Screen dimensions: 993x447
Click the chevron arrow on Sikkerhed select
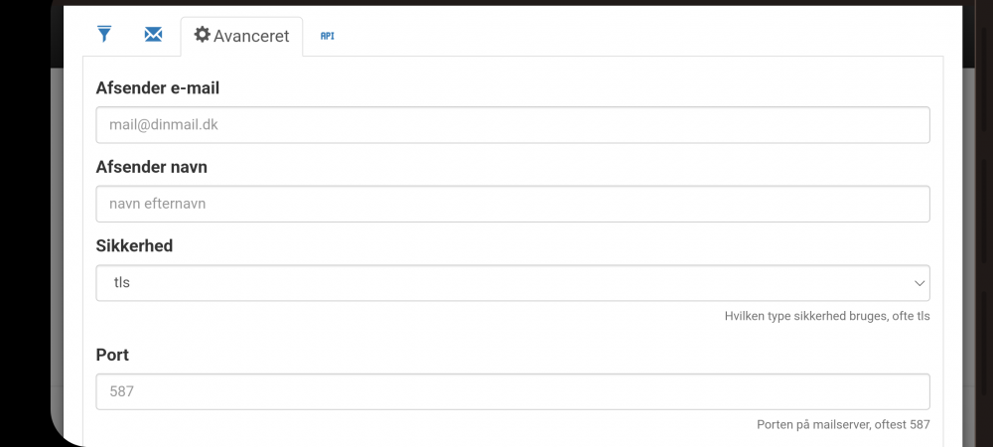point(919,283)
